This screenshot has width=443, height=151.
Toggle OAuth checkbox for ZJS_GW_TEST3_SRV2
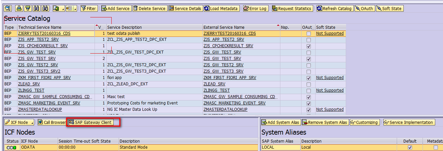click(x=309, y=72)
